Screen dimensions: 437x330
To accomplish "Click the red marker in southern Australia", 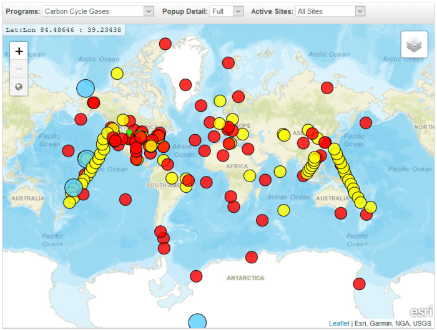I will 341,213.
